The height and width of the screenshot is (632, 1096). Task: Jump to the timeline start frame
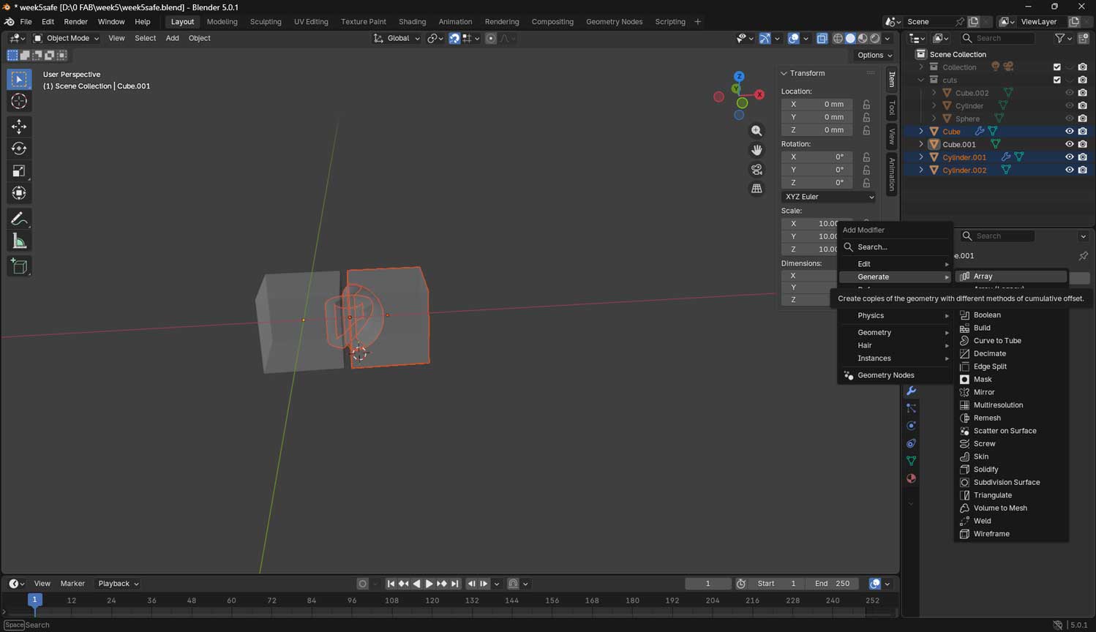tap(391, 584)
